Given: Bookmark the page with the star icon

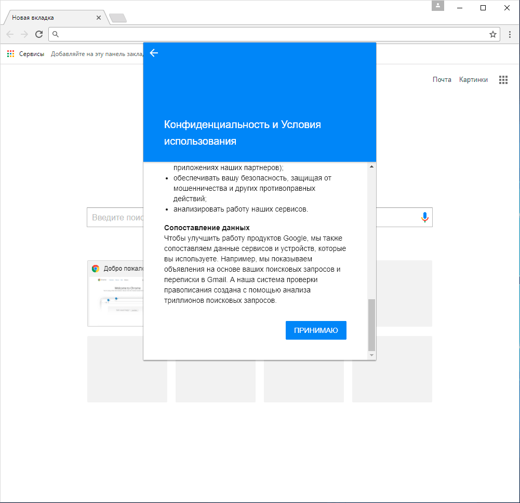Looking at the screenshot, I should pyautogui.click(x=492, y=34).
